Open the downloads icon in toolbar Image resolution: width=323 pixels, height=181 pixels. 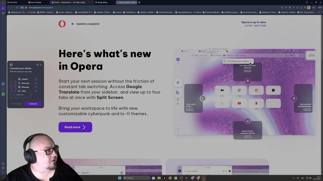(301, 8)
